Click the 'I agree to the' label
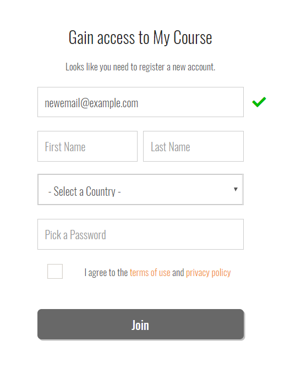 (x=106, y=273)
